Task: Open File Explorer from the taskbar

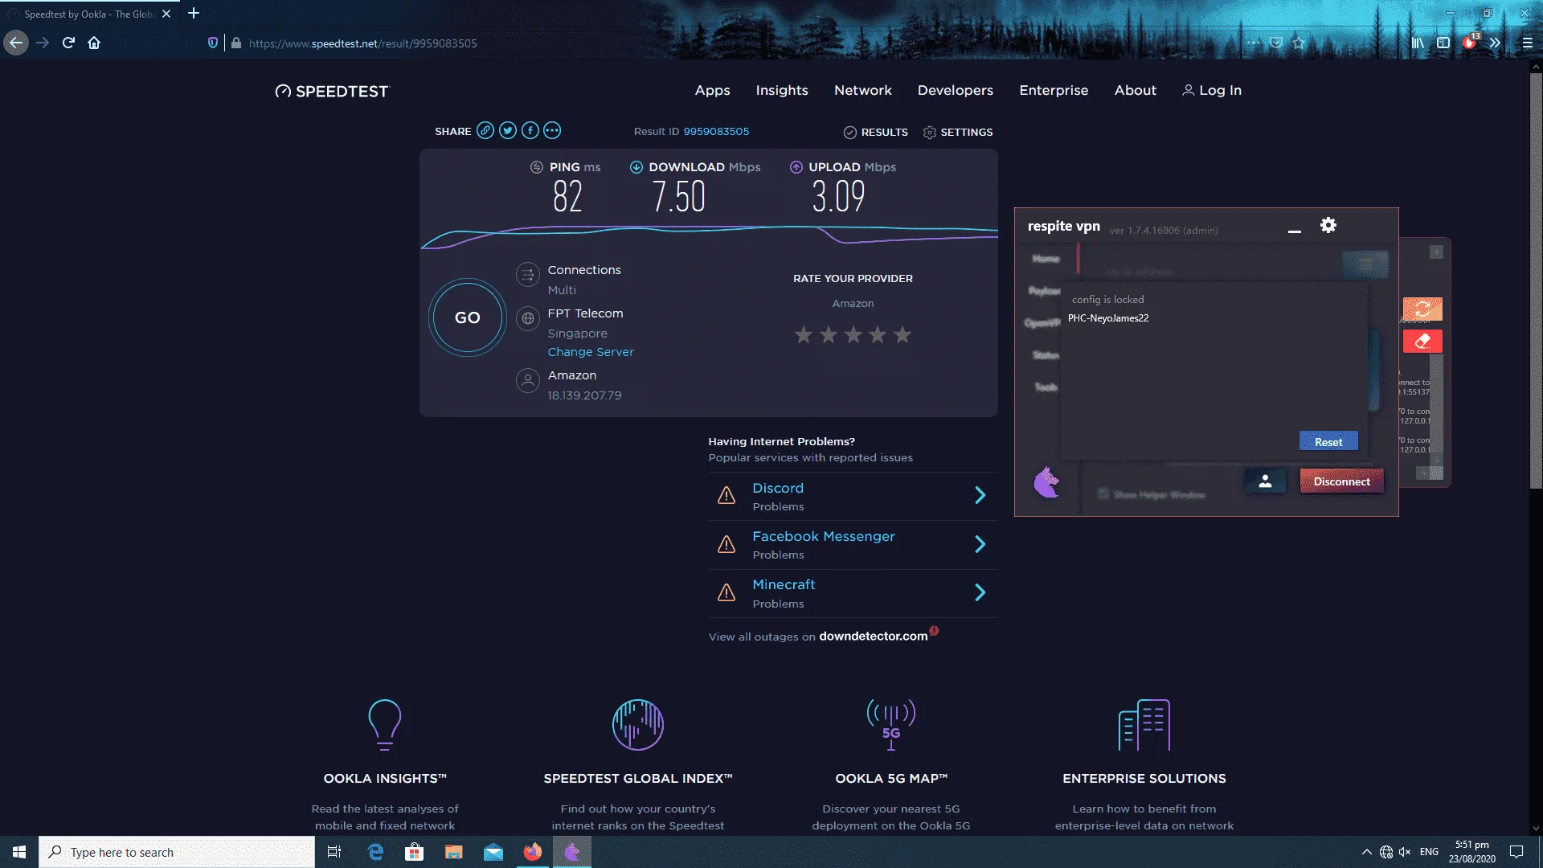Action: (454, 852)
